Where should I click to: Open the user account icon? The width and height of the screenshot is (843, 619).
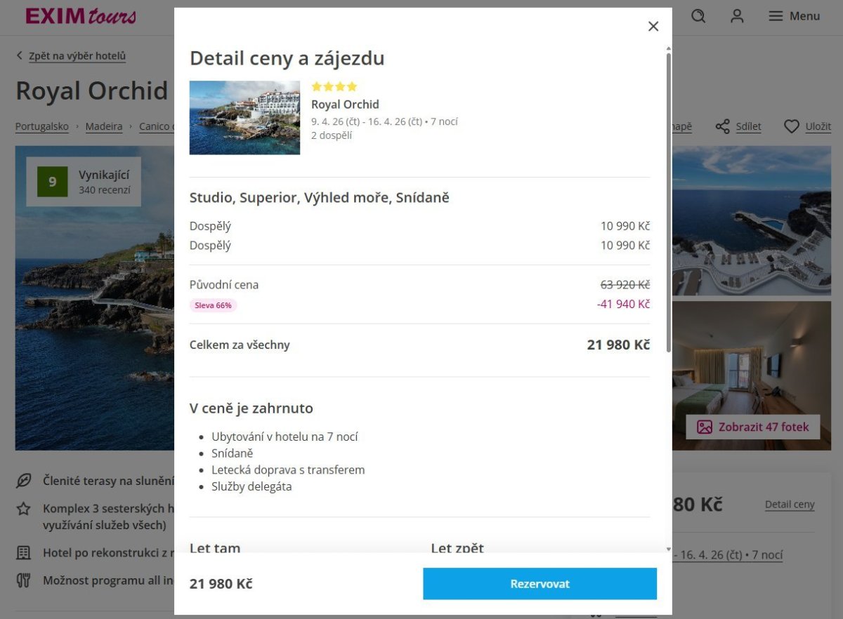737,16
